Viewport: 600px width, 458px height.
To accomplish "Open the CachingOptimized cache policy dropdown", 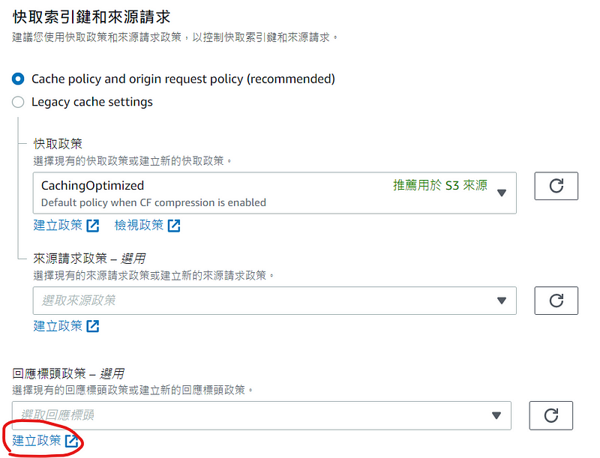I will click(x=274, y=193).
